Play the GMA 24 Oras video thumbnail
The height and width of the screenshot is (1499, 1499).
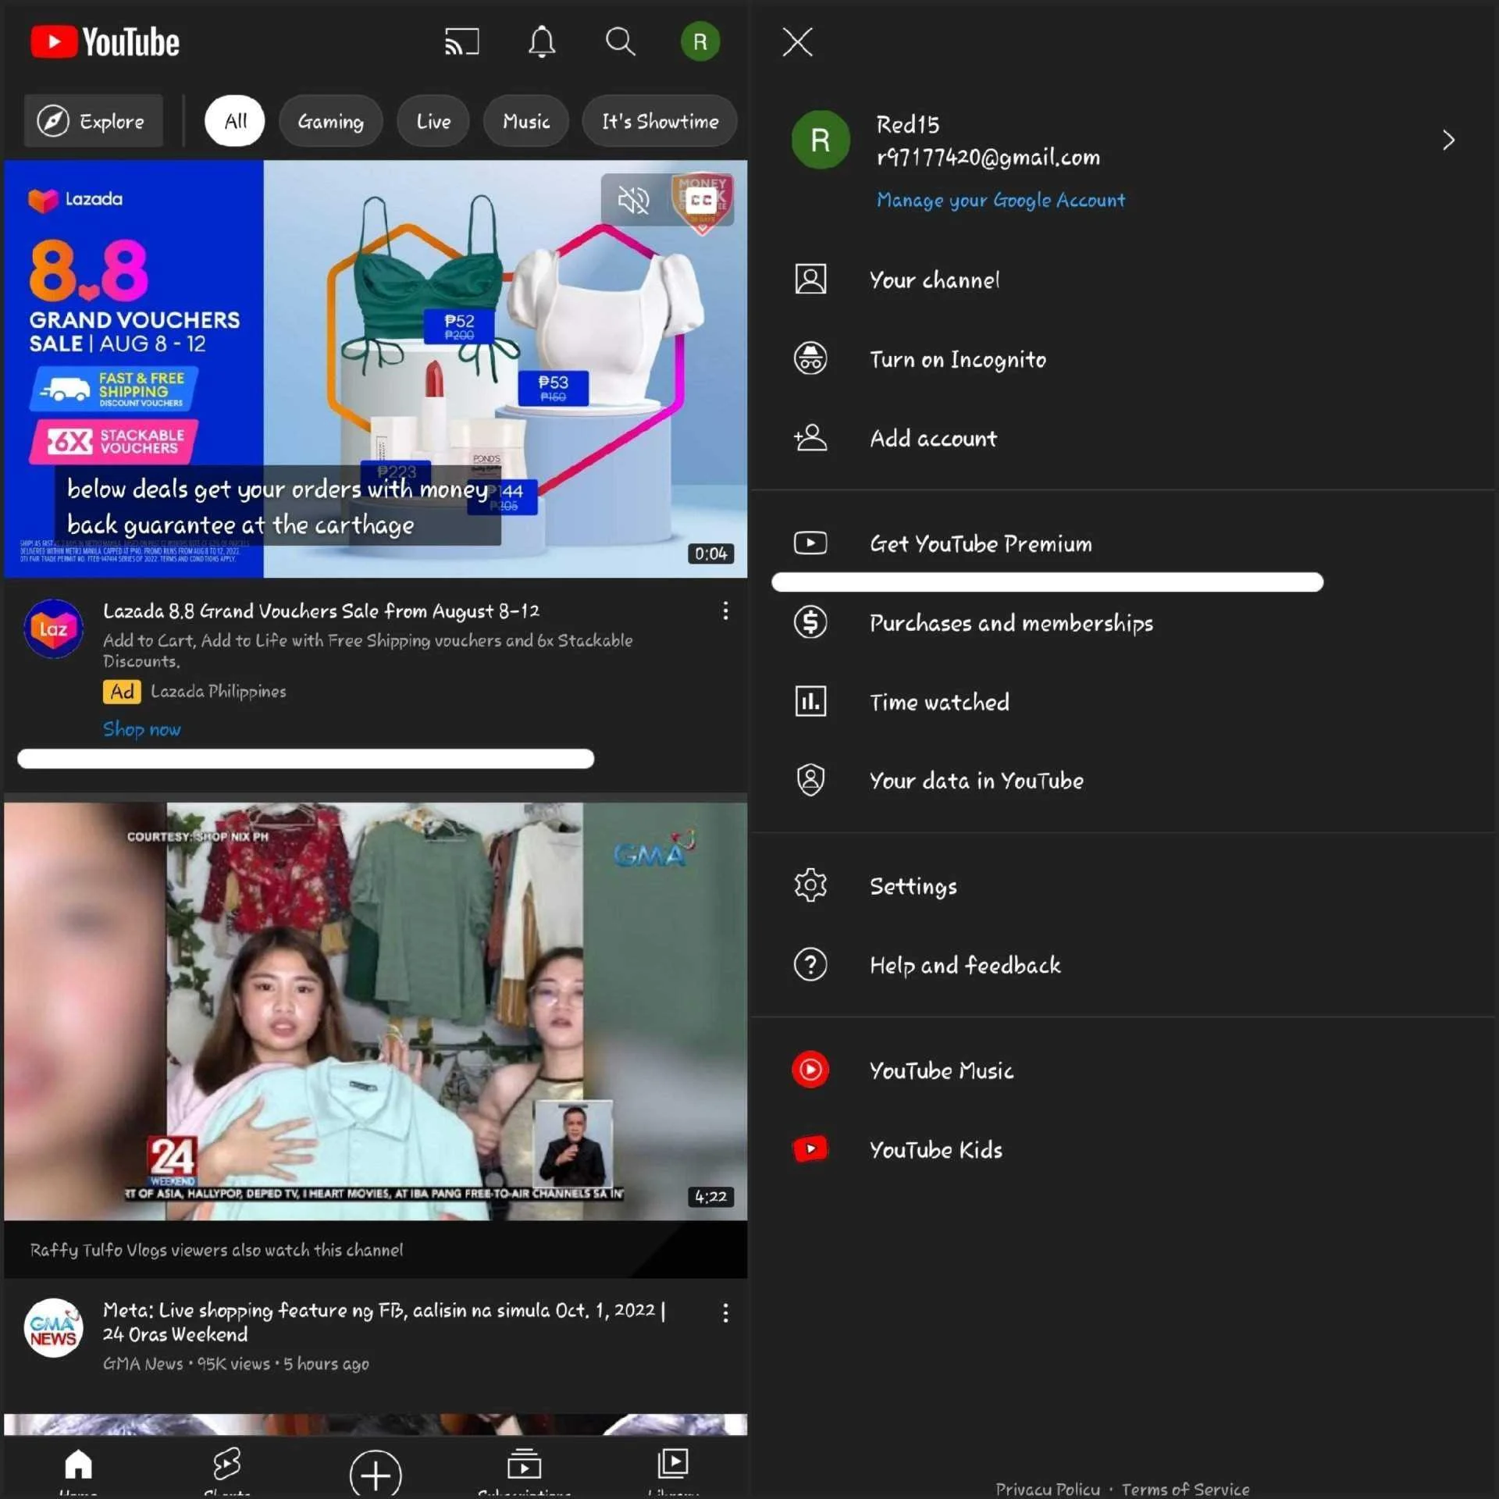pos(376,1011)
